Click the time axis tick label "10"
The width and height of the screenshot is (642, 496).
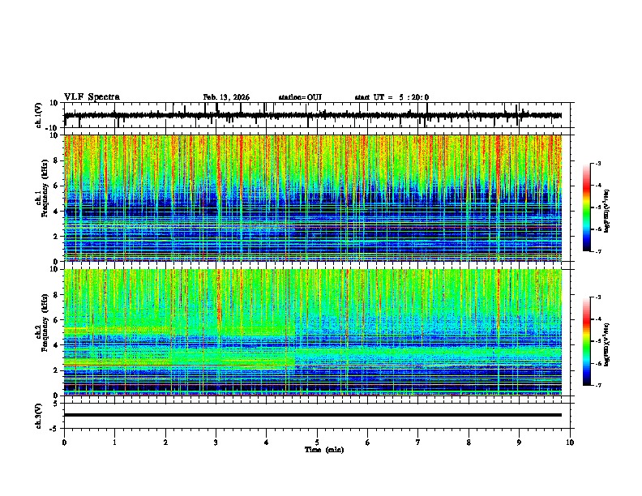pos(570,443)
